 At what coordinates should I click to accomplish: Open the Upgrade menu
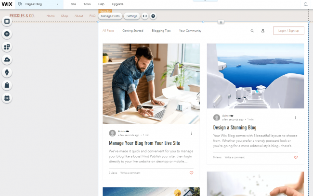[x=117, y=4]
